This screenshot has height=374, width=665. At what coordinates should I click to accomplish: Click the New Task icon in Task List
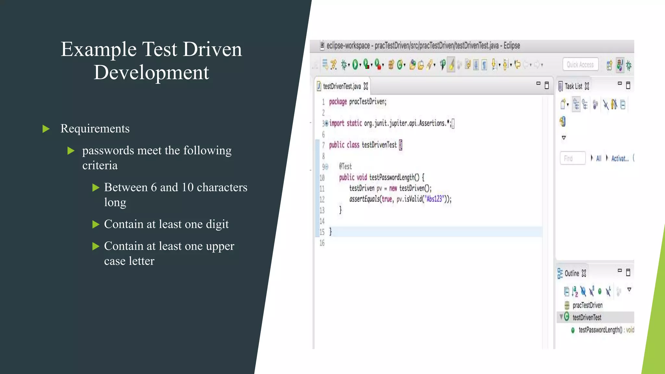(x=563, y=105)
